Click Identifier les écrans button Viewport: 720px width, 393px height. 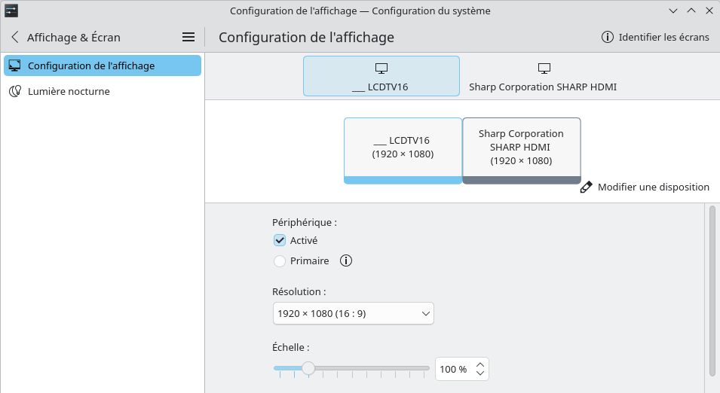tap(655, 37)
